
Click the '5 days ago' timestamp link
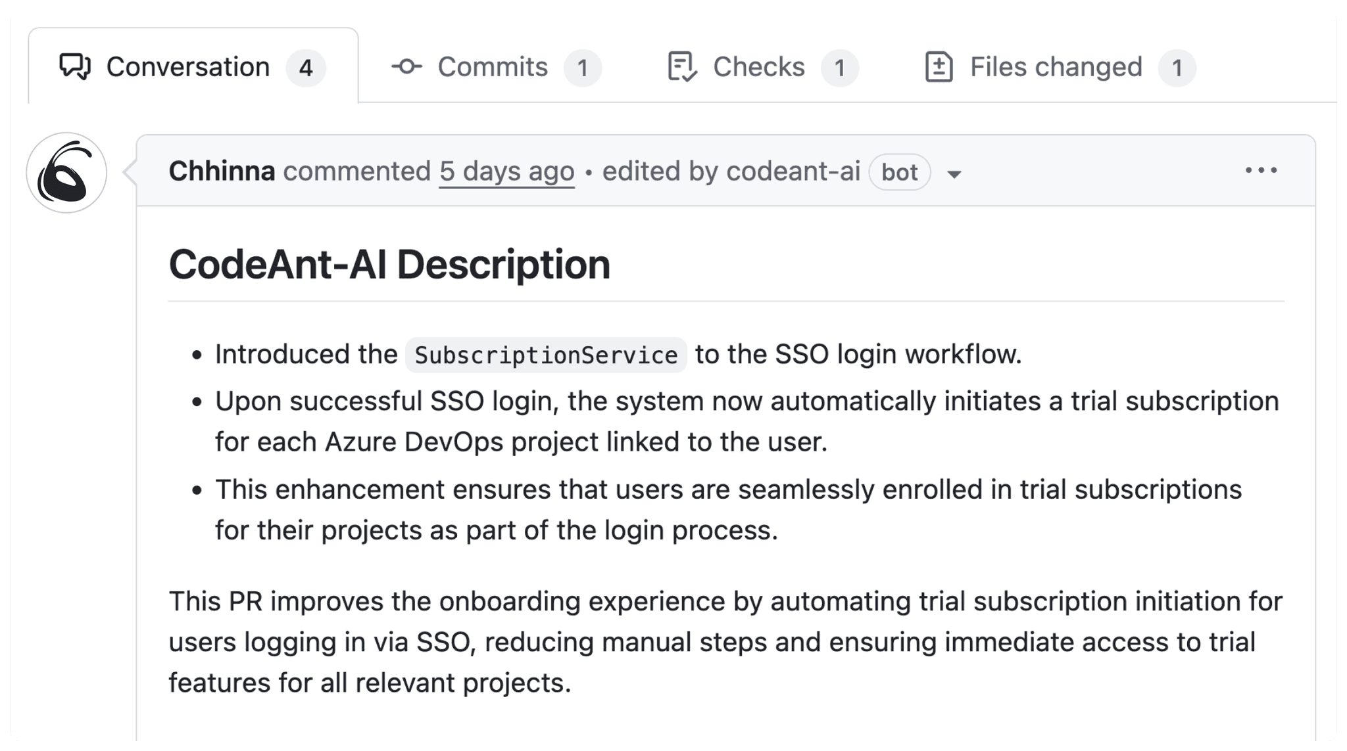pyautogui.click(x=507, y=171)
